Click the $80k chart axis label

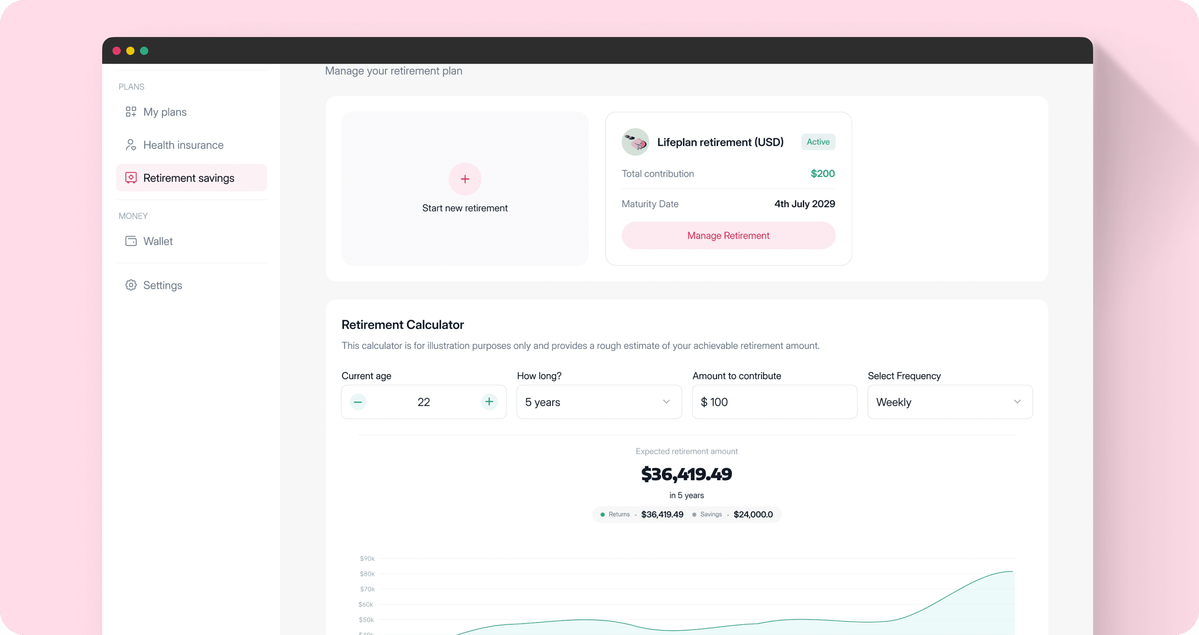pyautogui.click(x=367, y=574)
